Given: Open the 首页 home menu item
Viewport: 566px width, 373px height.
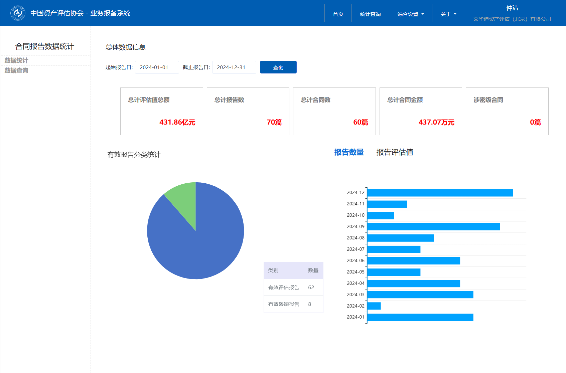Looking at the screenshot, I should [x=338, y=14].
